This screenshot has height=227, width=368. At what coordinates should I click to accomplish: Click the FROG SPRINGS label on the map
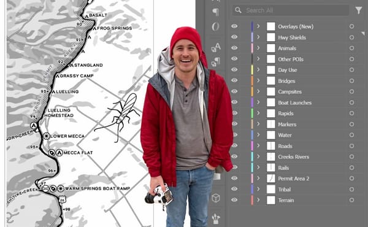(x=115, y=28)
